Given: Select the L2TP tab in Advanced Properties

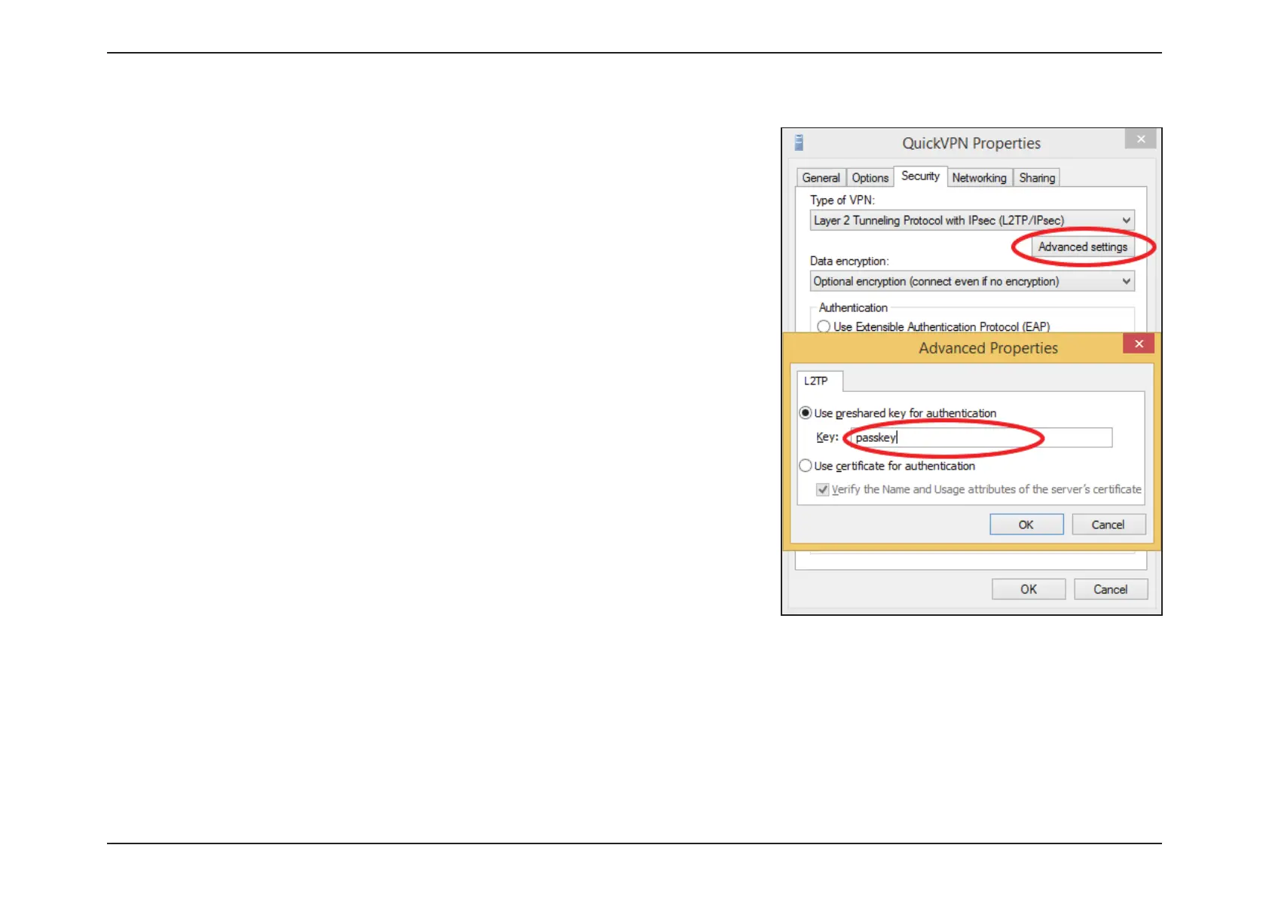Looking at the screenshot, I should [x=818, y=381].
